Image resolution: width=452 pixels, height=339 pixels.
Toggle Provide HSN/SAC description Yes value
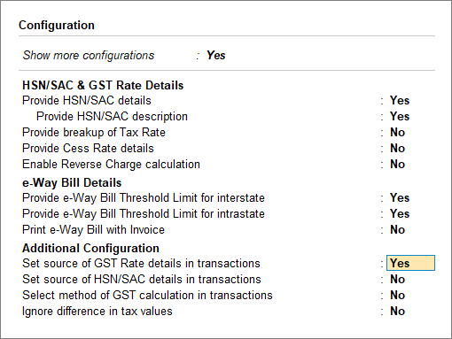coord(400,116)
